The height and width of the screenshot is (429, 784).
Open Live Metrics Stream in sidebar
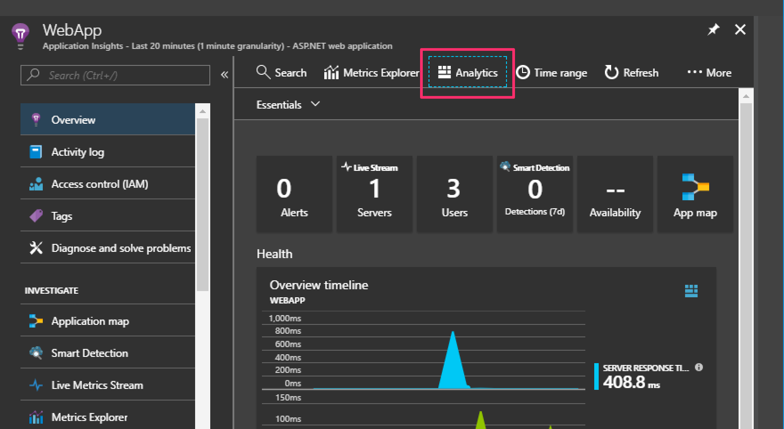coord(108,384)
